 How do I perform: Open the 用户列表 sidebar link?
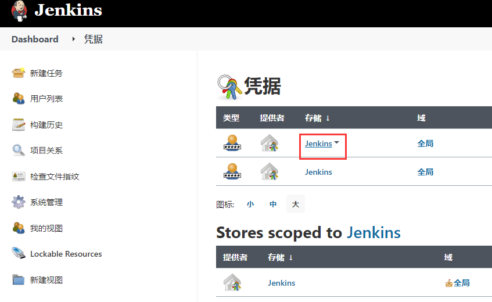tap(46, 99)
